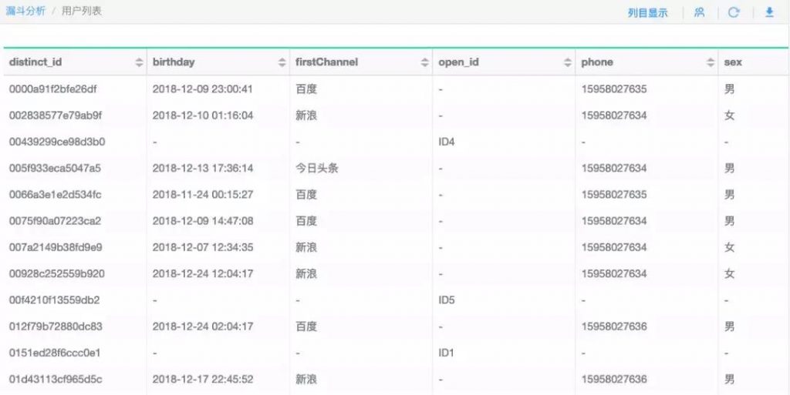The image size is (790, 395).
Task: Select birthday 2018-12-24 02:04:17
Action: [203, 326]
